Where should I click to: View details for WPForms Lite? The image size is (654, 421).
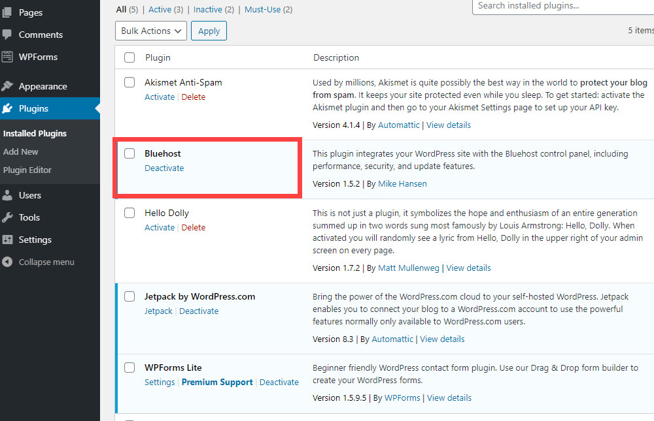coord(449,398)
